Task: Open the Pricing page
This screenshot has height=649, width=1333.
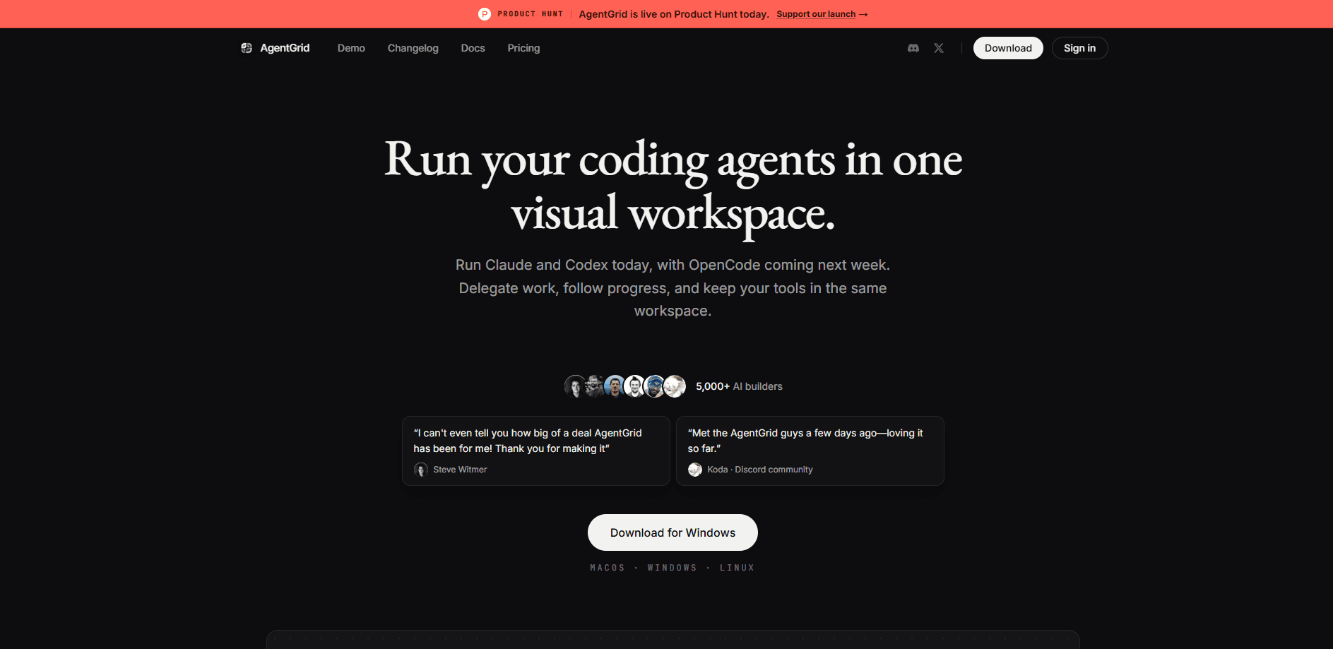Action: [x=523, y=48]
